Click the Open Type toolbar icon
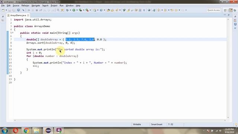 (x=108, y=10)
